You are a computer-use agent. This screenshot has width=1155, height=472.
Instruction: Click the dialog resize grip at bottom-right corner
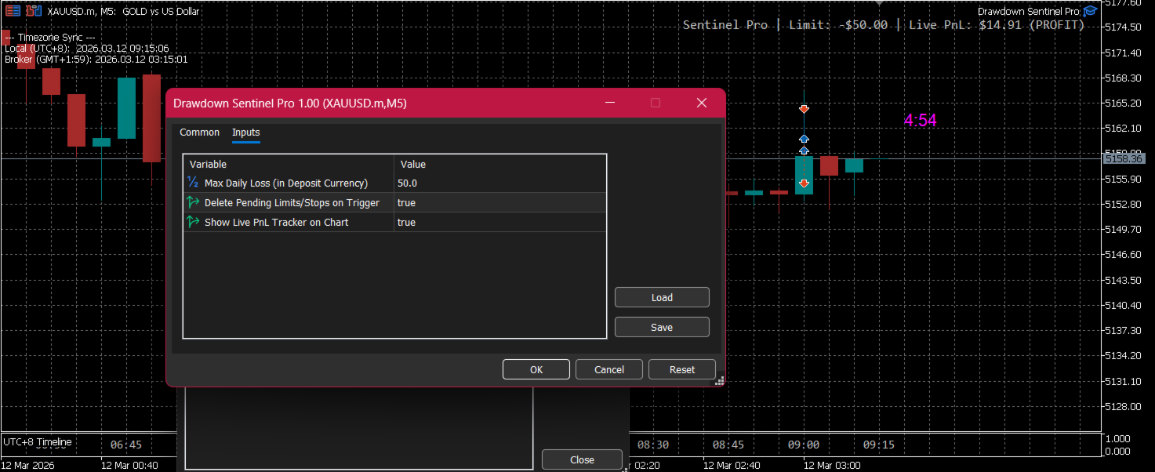click(x=719, y=381)
